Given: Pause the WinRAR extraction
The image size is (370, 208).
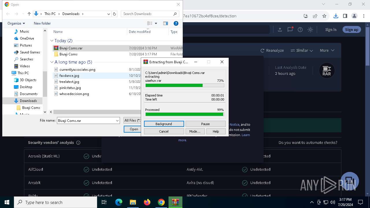Looking at the screenshot, I should click(206, 124).
